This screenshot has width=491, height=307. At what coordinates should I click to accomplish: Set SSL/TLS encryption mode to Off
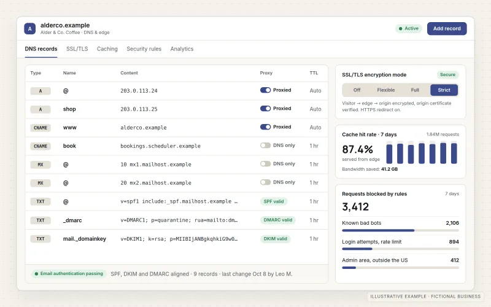pyautogui.click(x=357, y=90)
